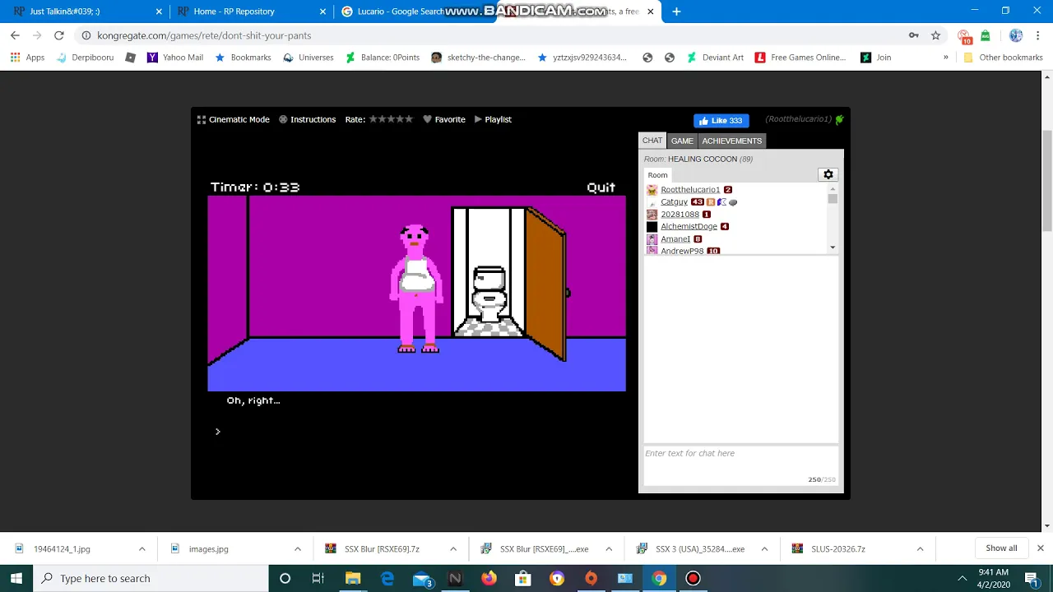Launch Microsoft Edge from the taskbar

387,578
